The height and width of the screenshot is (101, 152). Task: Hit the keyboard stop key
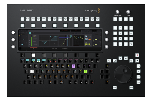coord(87,82)
